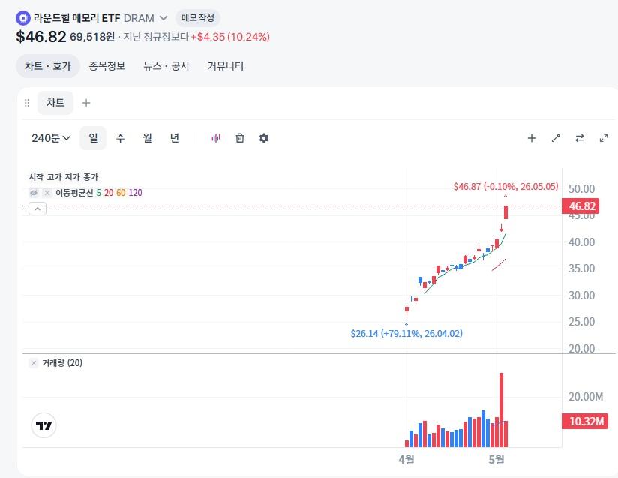Expand the ticker dropdown chevron beside DRAM
Screen dimensions: 618x478
coord(163,18)
